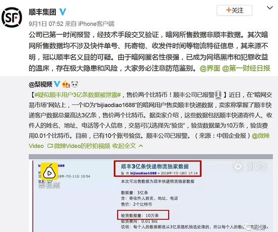
Task: Click the 梨视频 blue verified badge
Action: point(57,84)
